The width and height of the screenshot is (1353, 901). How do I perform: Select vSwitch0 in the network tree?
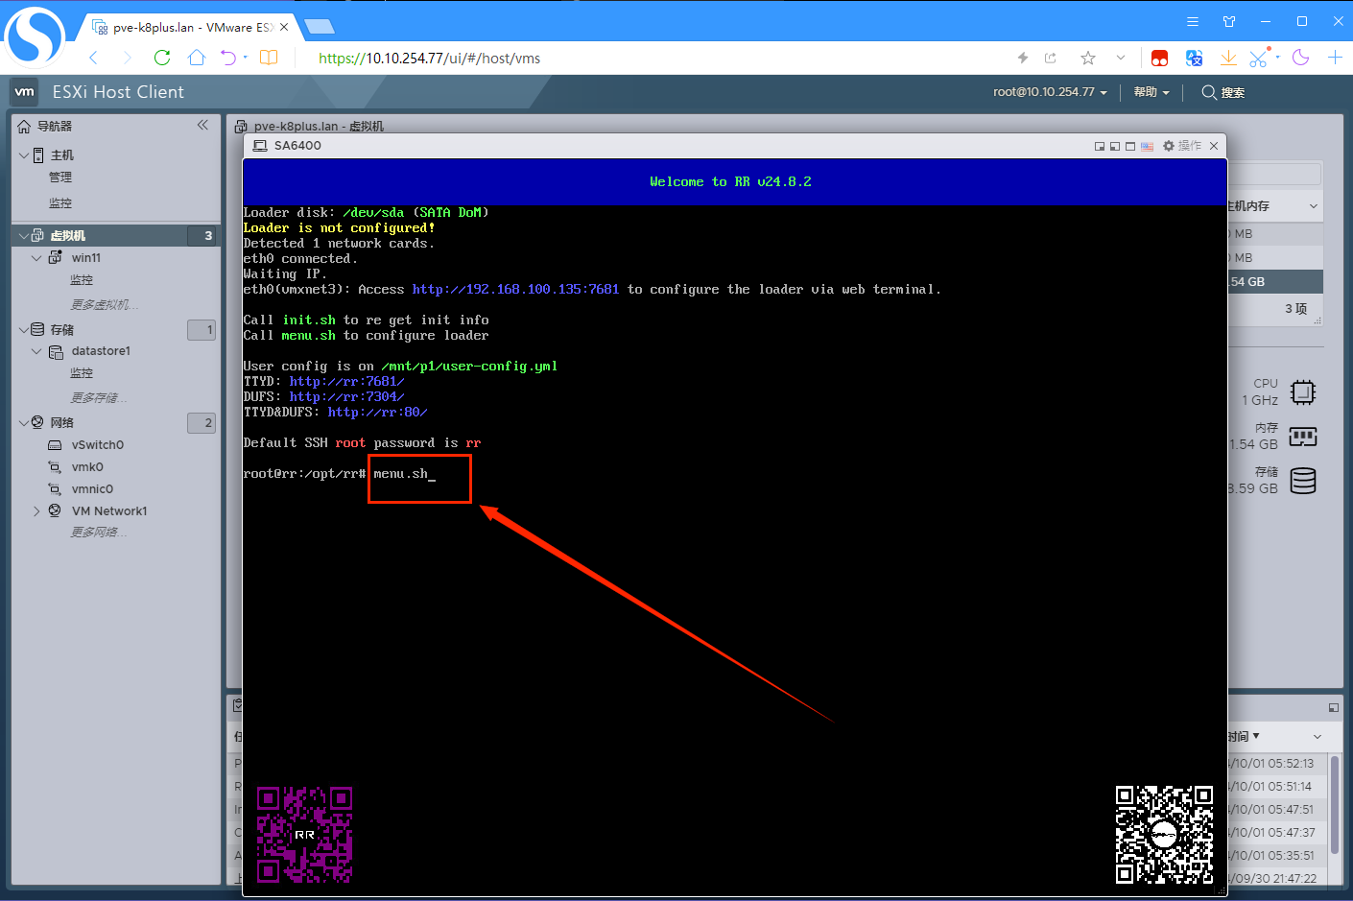tap(98, 445)
